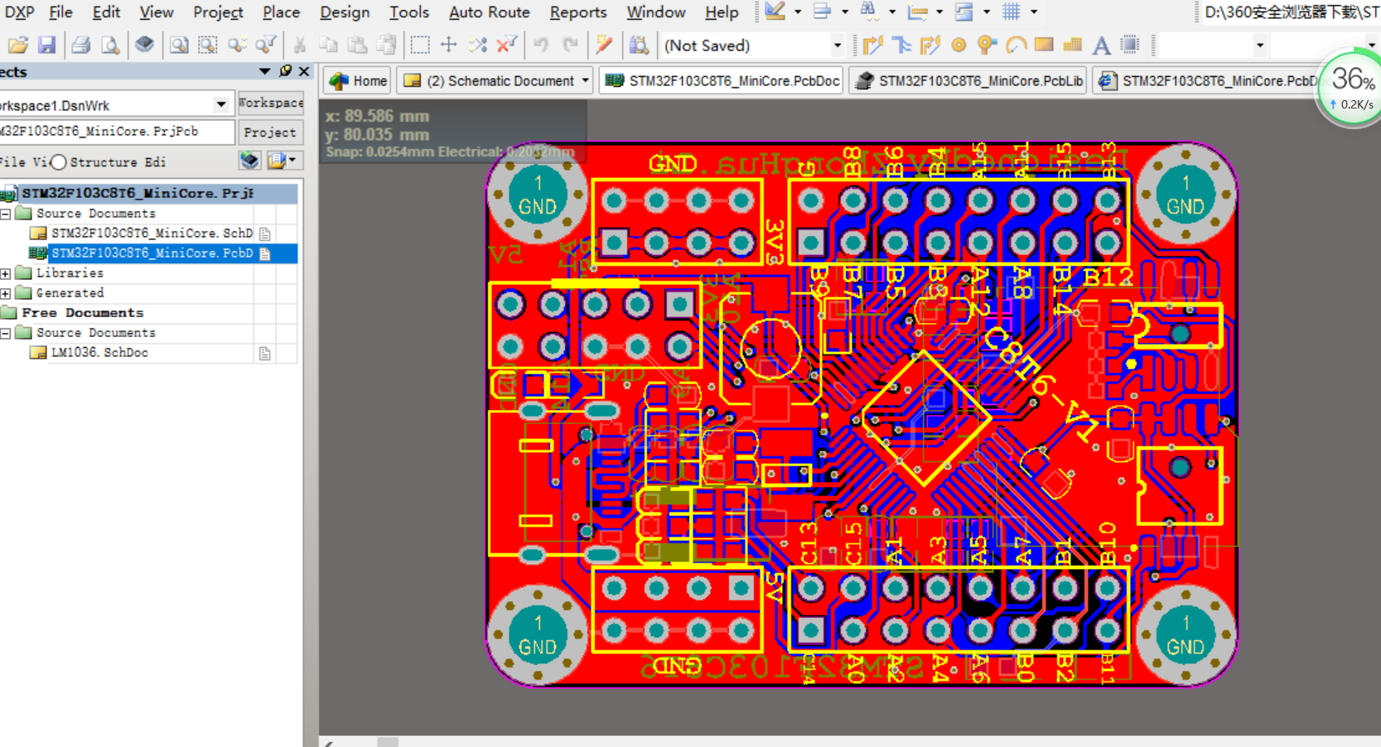Screen dimensions: 1381x747
Task: Click the project name input field
Action: tap(116, 132)
